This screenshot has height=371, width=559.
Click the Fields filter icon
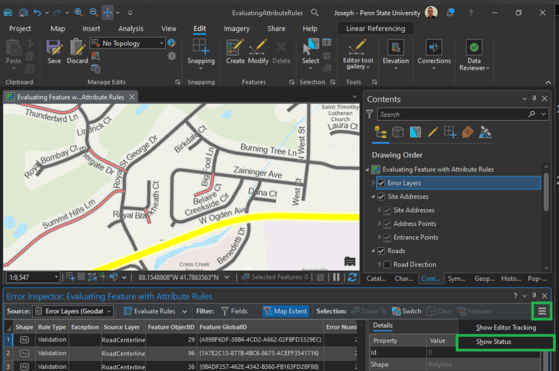[x=225, y=311]
